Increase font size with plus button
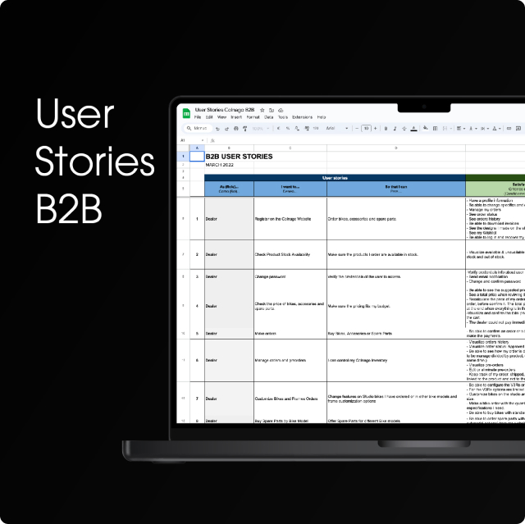 374,128
